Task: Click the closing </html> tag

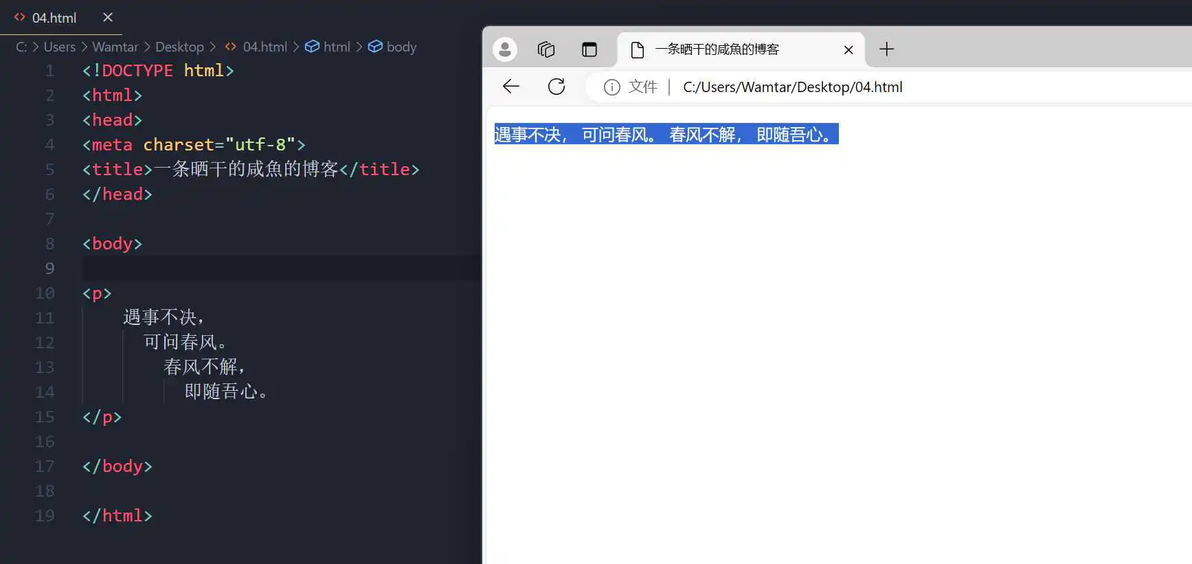Action: pos(117,516)
